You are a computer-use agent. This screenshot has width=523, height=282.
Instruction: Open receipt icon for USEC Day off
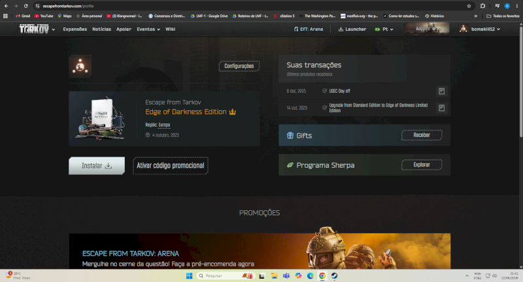442,91
